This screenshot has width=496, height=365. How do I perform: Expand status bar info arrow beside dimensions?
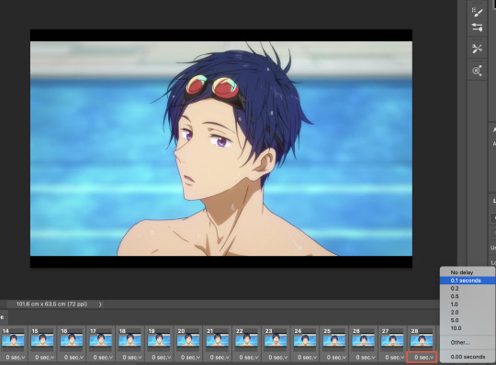[x=100, y=304]
